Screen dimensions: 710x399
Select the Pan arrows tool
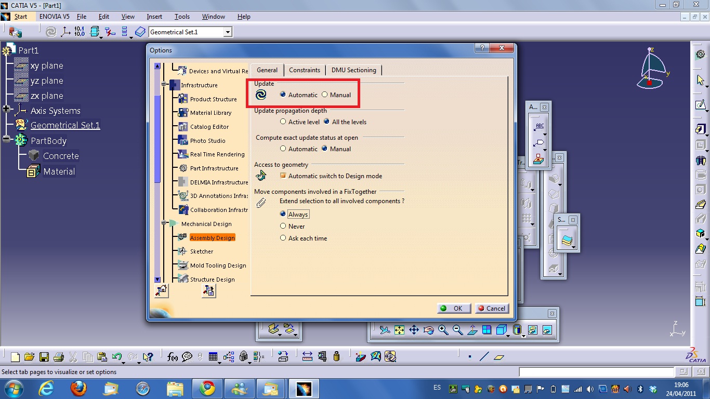(x=414, y=329)
